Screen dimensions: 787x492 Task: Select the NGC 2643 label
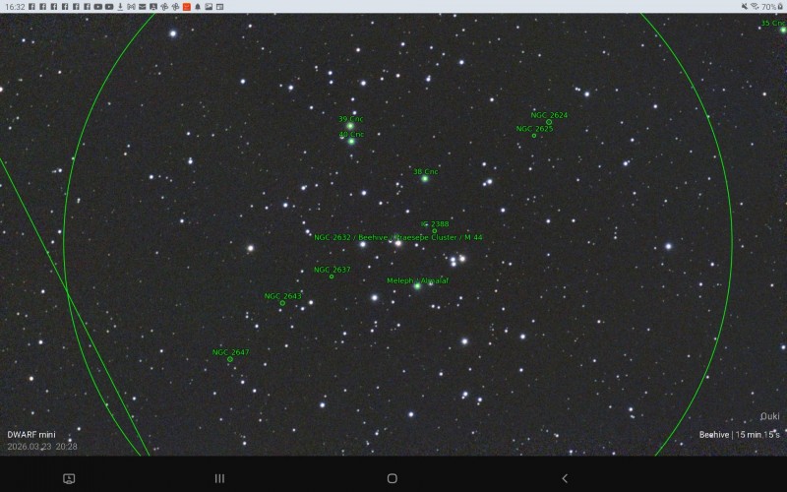tap(283, 296)
